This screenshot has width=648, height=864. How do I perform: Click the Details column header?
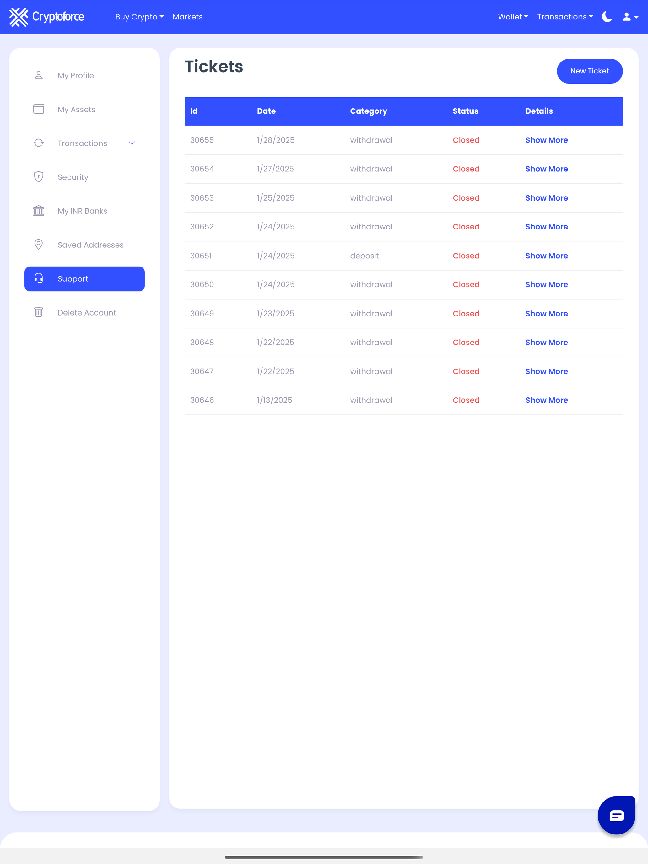point(539,111)
